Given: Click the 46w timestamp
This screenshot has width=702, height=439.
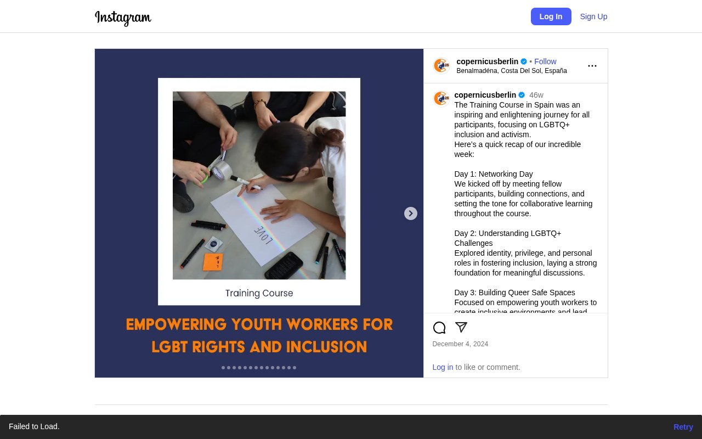Looking at the screenshot, I should point(536,95).
